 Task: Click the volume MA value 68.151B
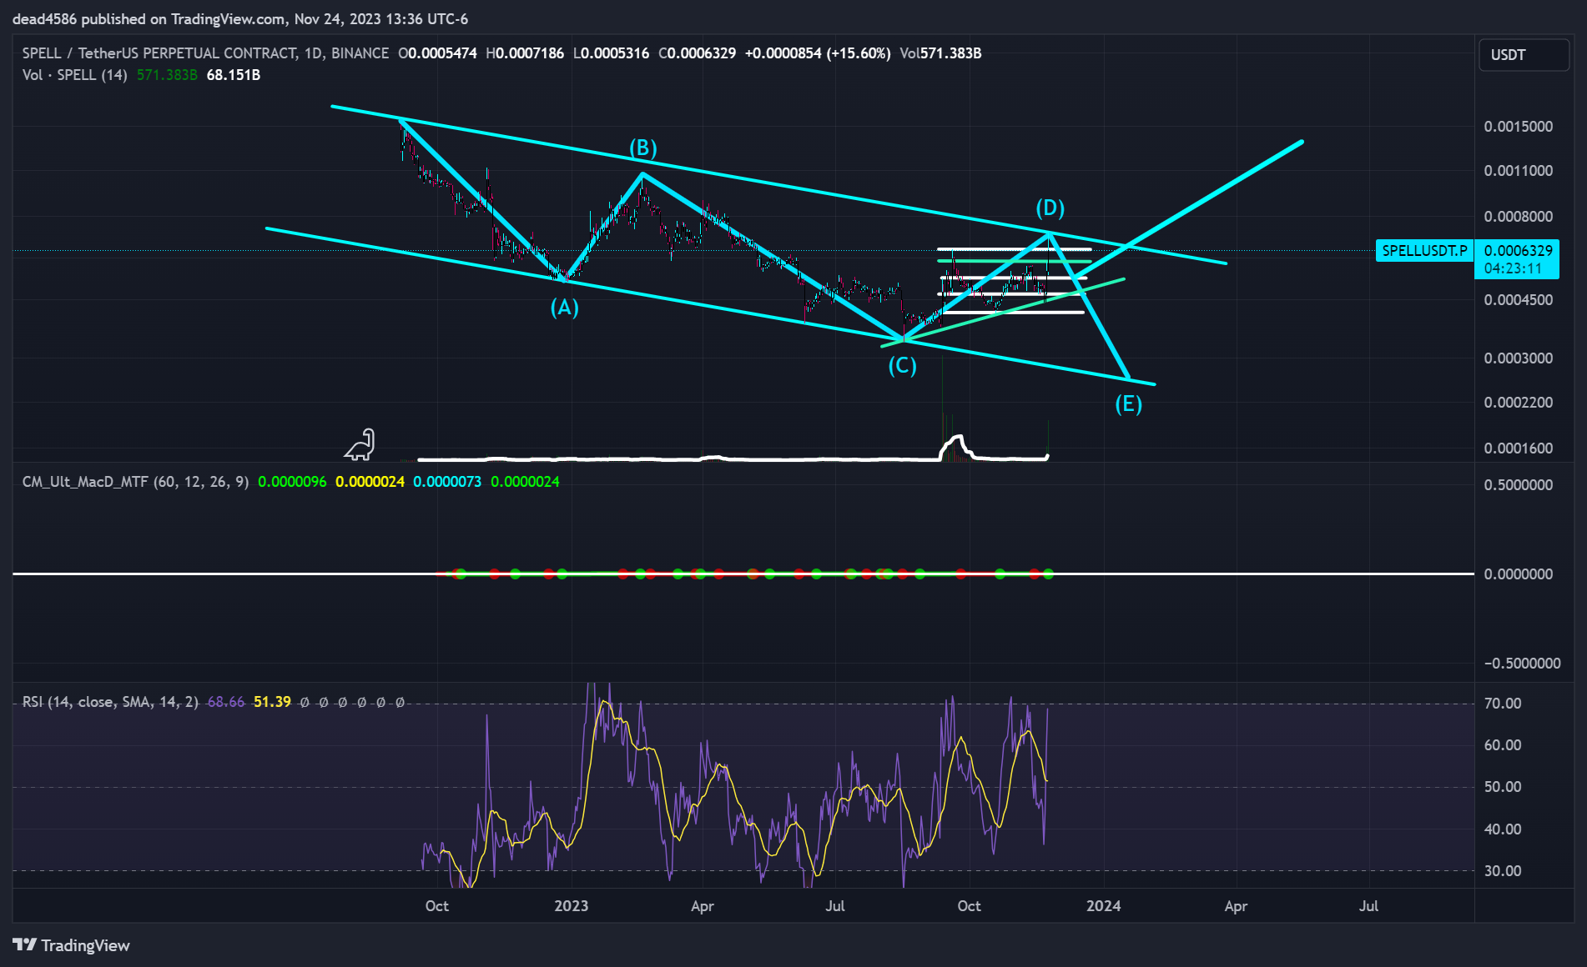tap(234, 75)
